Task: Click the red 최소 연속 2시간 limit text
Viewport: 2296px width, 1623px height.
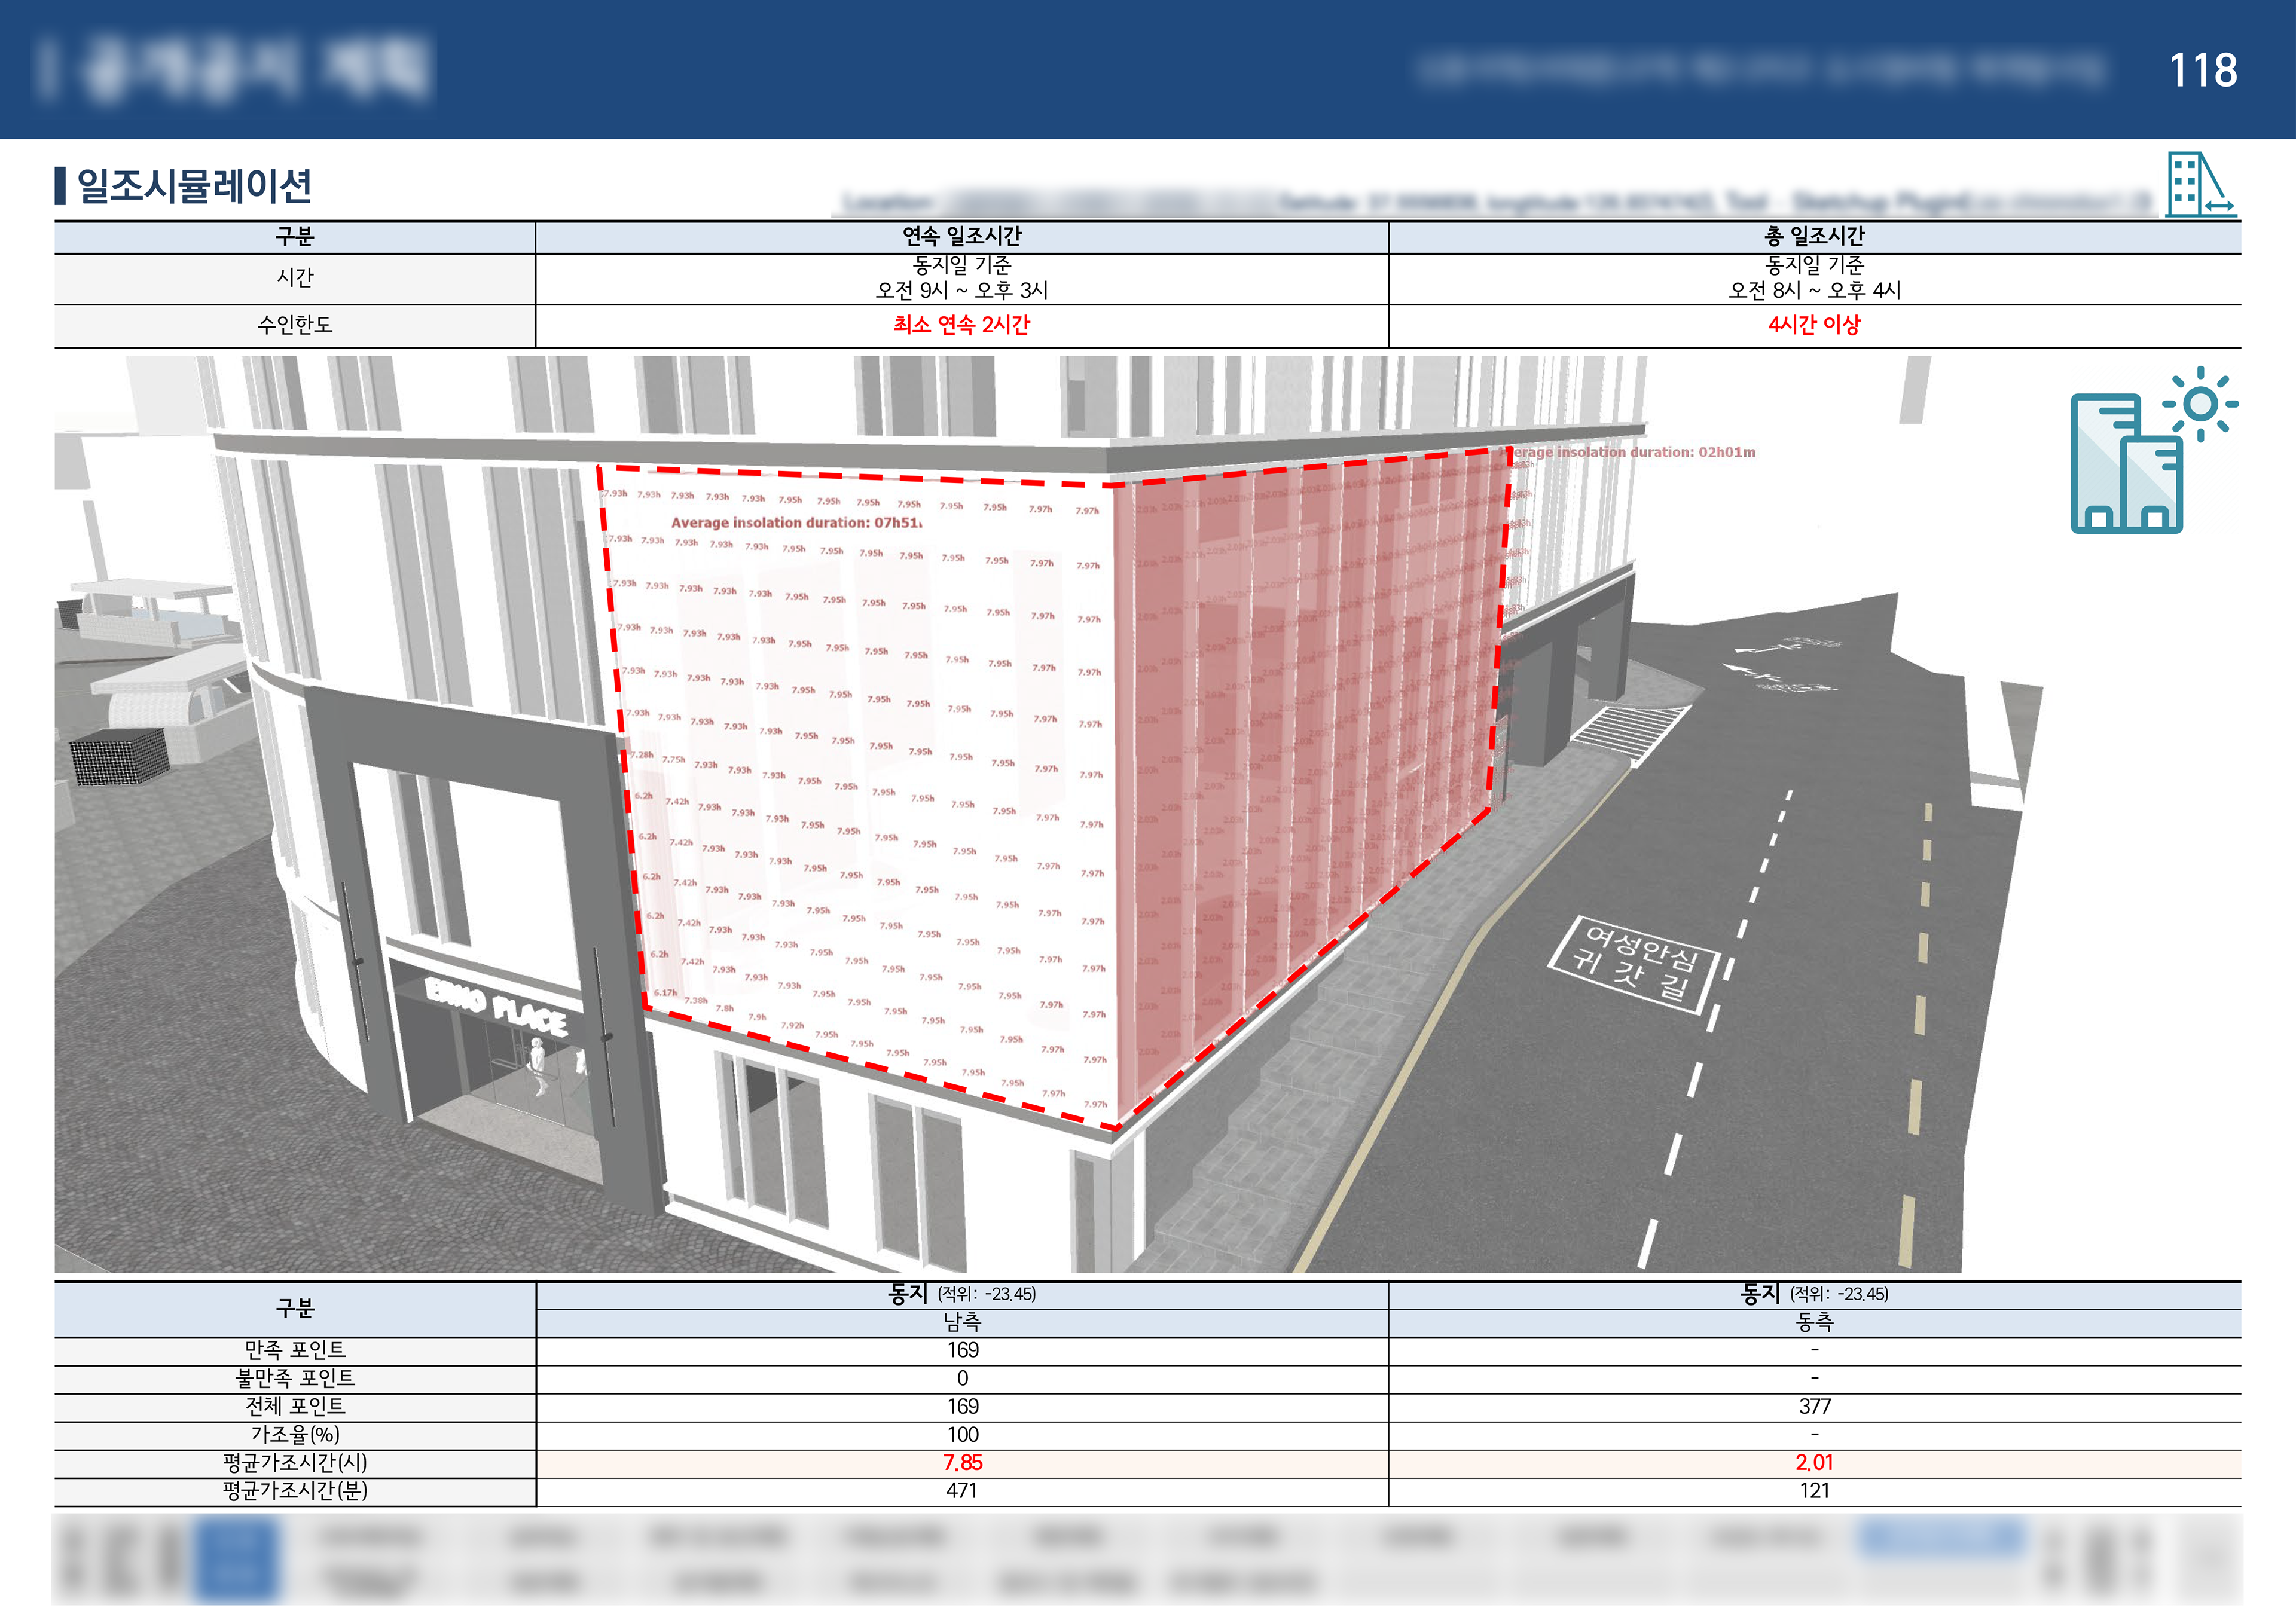Action: (961, 325)
